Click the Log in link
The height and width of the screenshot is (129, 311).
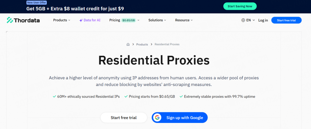[x=263, y=20]
